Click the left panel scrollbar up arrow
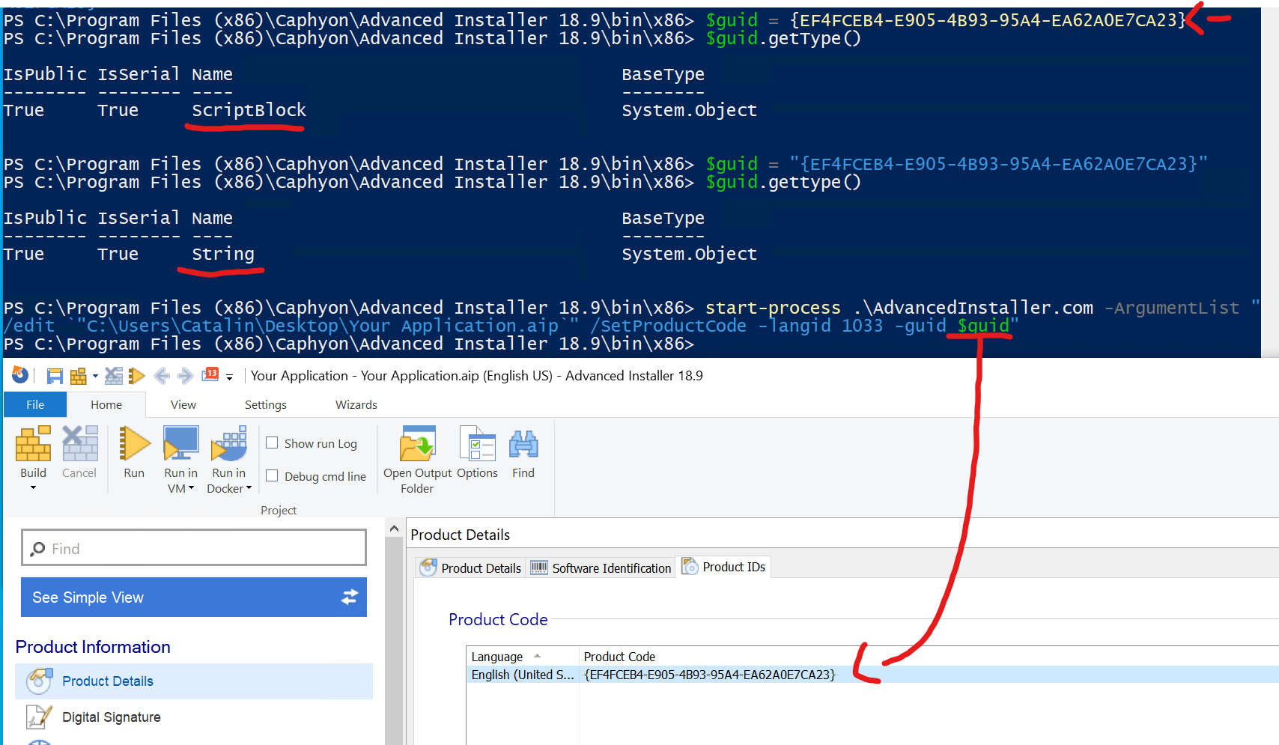 pos(394,529)
